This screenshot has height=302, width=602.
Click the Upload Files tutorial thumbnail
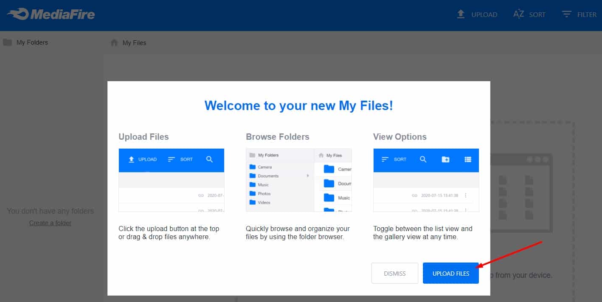[172, 180]
